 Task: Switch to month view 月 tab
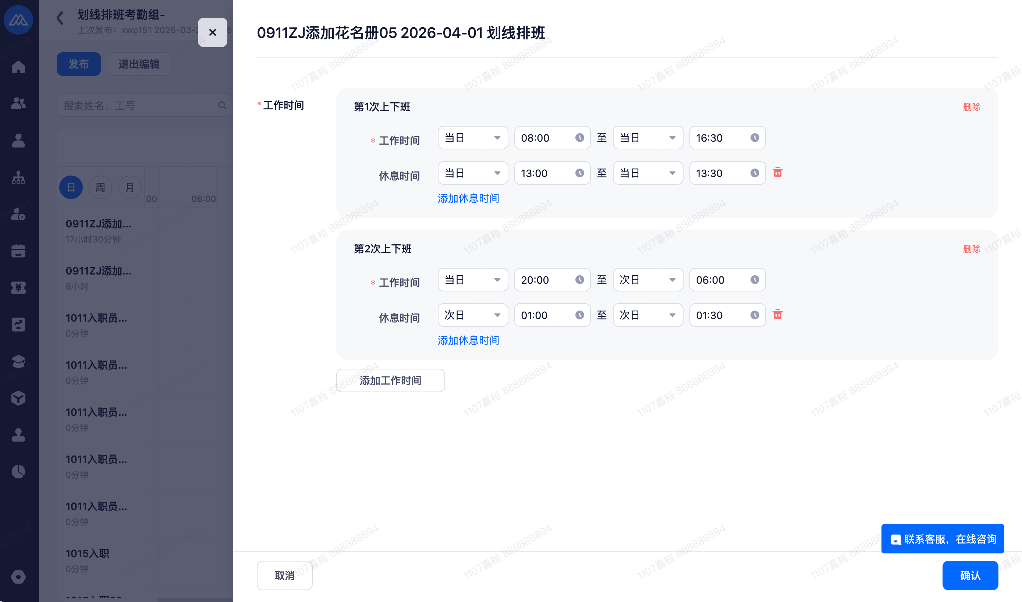[130, 187]
